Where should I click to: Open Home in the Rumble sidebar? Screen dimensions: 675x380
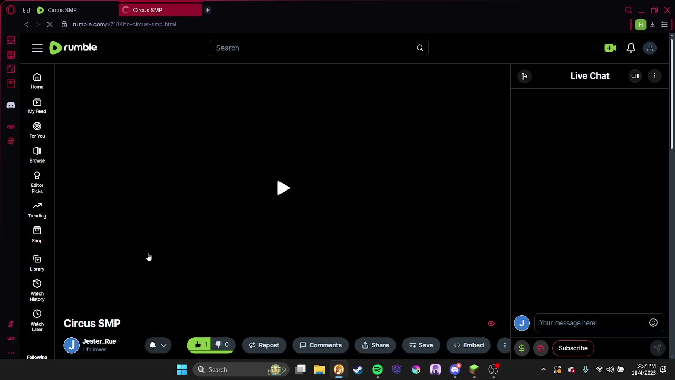[37, 81]
